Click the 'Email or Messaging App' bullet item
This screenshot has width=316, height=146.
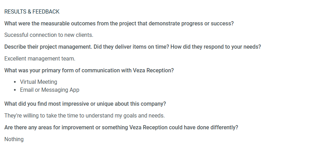click(x=50, y=90)
